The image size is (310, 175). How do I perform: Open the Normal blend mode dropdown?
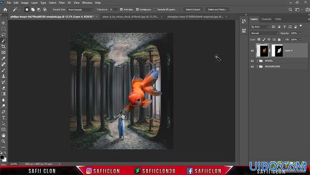264,33
